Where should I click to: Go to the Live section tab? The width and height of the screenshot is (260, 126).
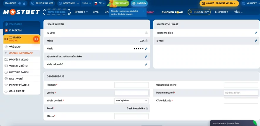point(96,12)
